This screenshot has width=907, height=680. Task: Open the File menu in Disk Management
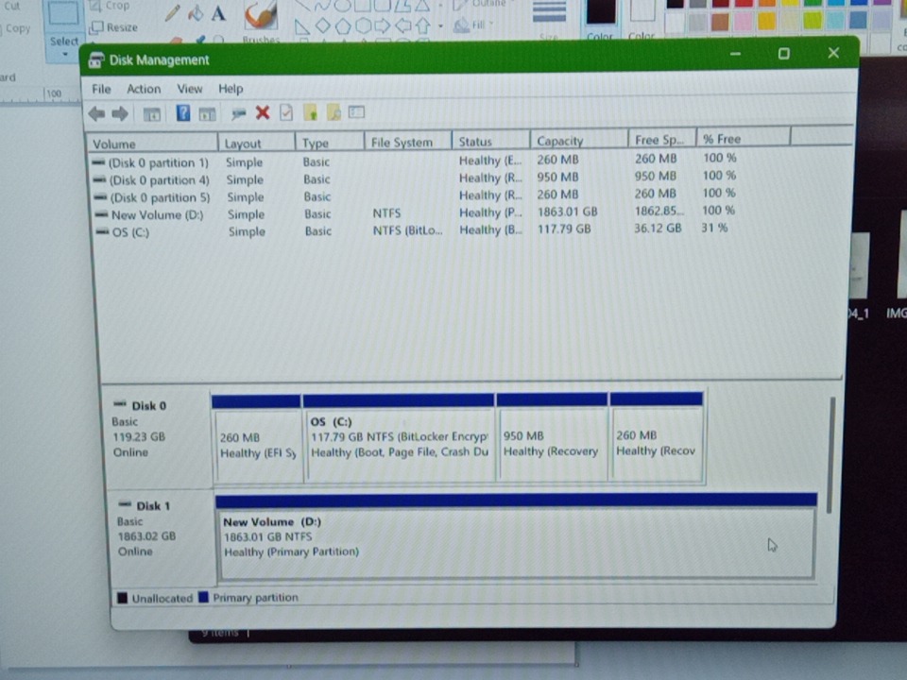(101, 89)
